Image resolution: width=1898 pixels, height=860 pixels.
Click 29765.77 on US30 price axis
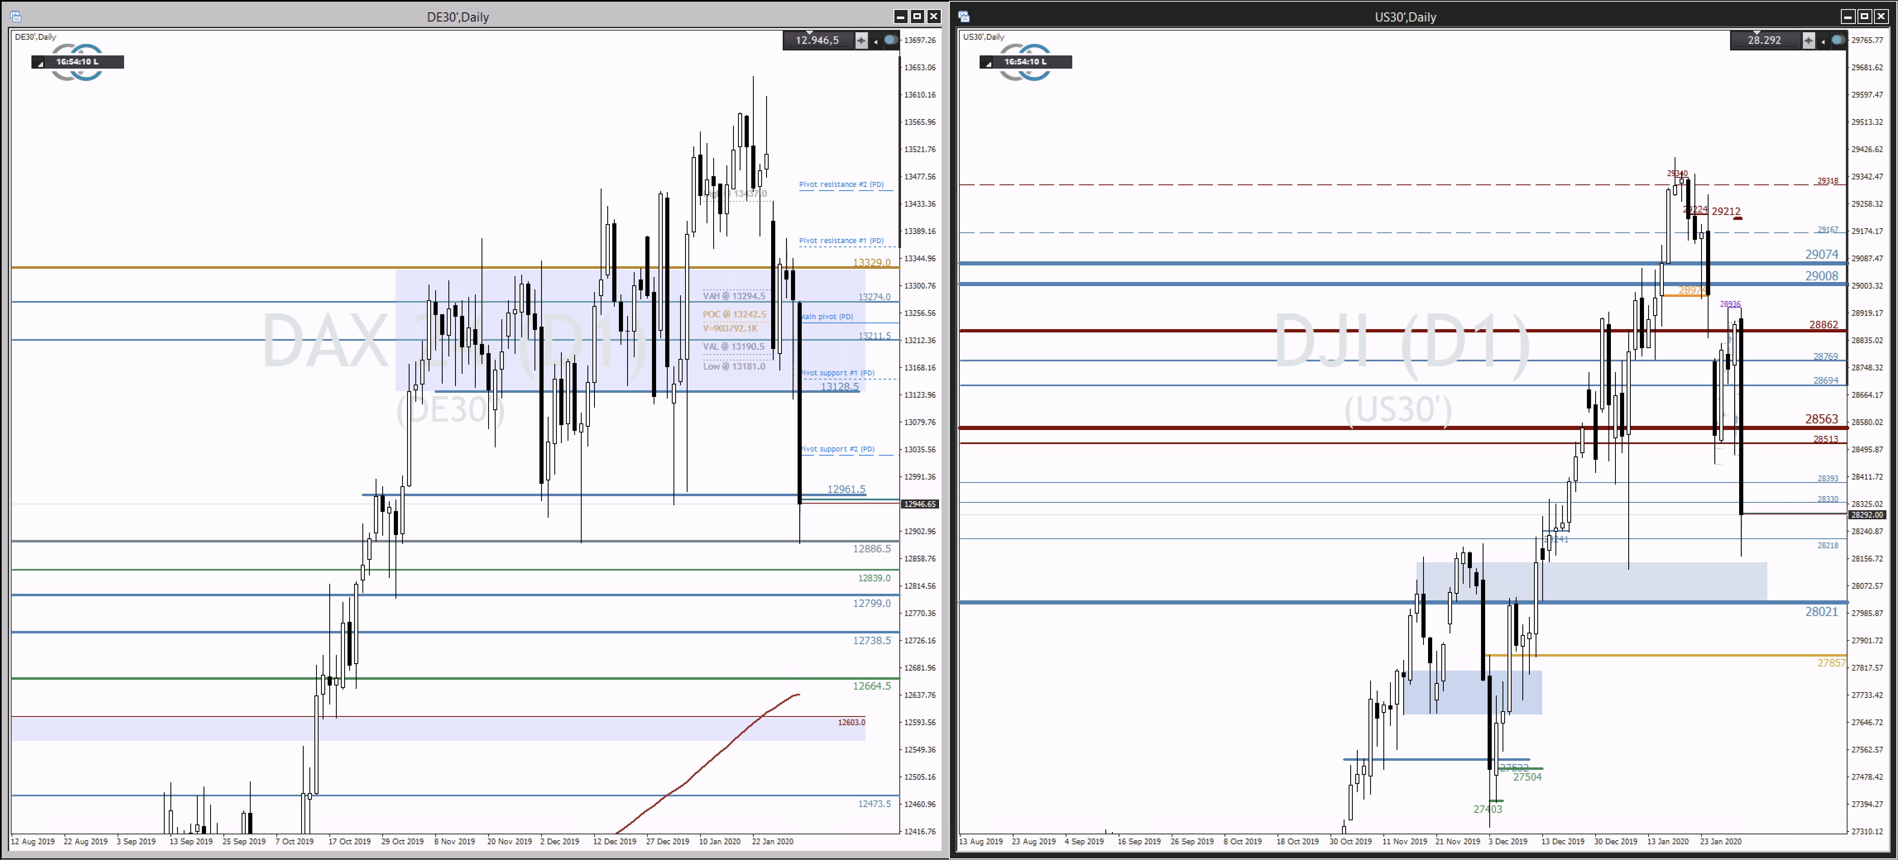click(x=1868, y=41)
